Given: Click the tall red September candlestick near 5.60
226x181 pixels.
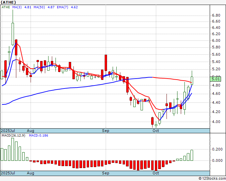Looking at the screenshot, I should click(106, 63).
